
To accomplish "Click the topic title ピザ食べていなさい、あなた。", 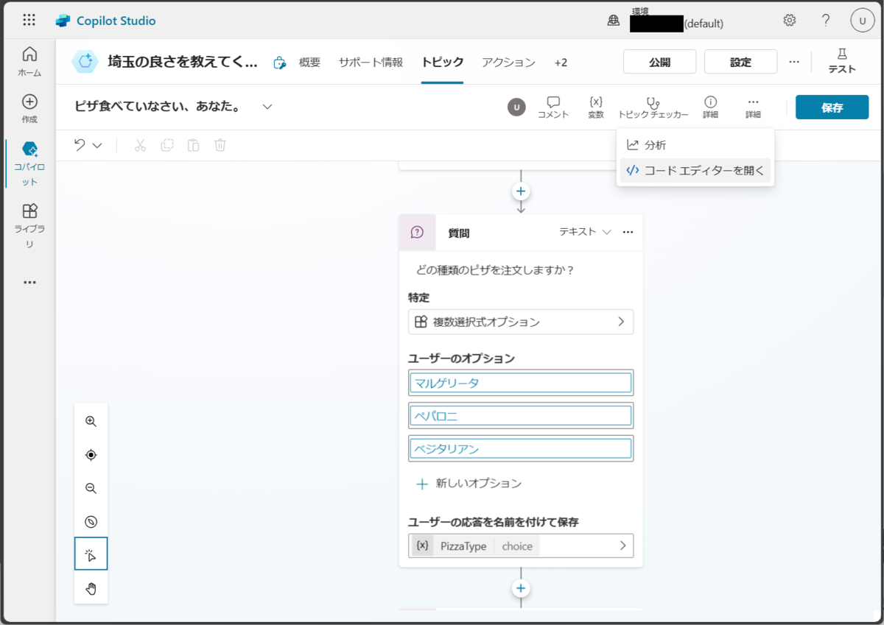I will tap(159, 107).
